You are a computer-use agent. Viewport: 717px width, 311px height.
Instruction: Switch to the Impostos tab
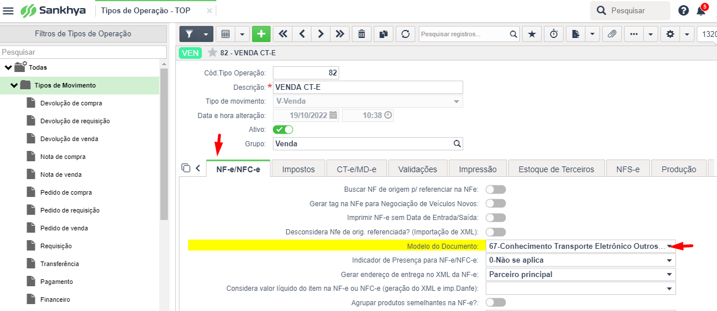click(298, 169)
